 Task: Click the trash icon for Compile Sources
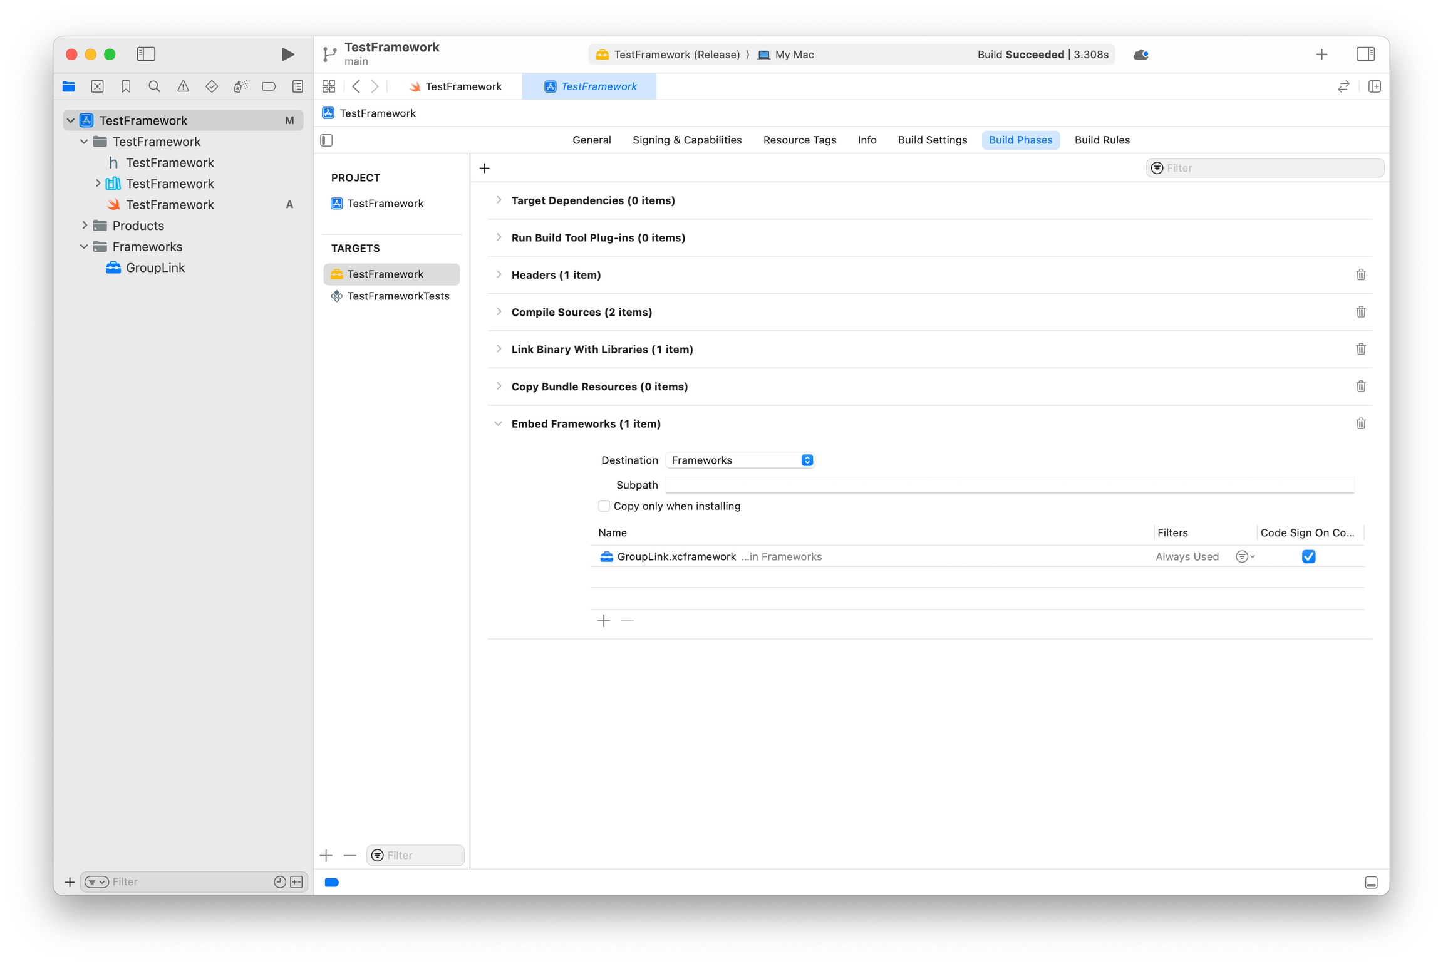coord(1360,312)
